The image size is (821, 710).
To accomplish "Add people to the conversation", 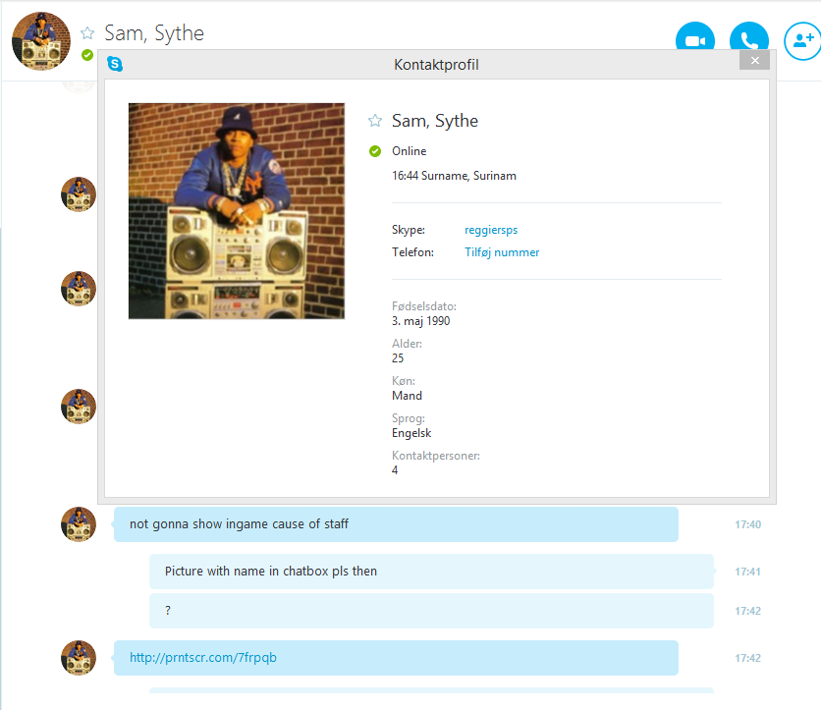I will (x=802, y=40).
